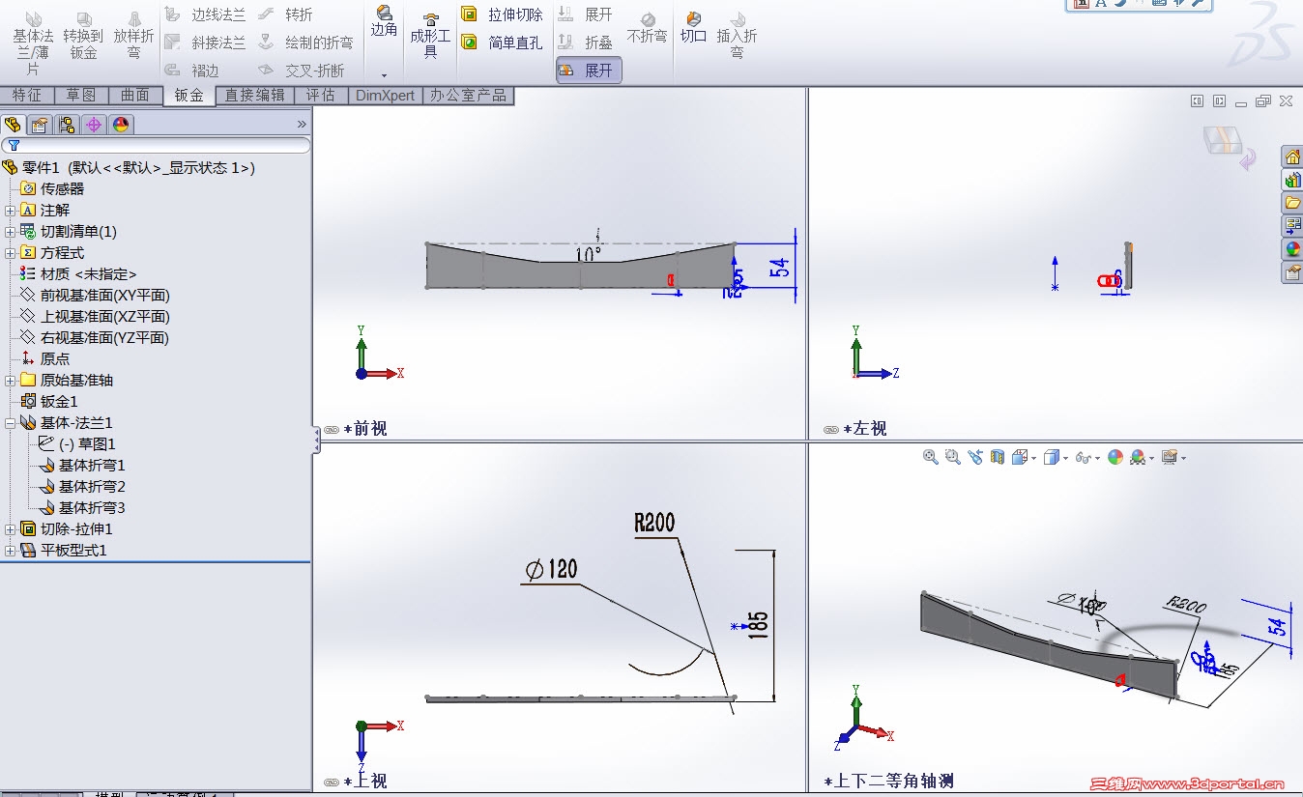Choose the Lofted Bend (放样折弯) tool
The image size is (1303, 797).
(x=133, y=37)
